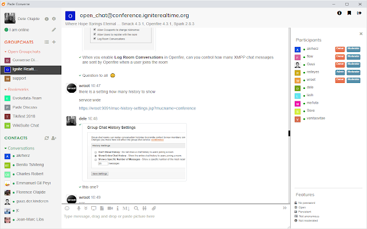
Task: Collapse Bookmarks section
Action: [x=17, y=89]
